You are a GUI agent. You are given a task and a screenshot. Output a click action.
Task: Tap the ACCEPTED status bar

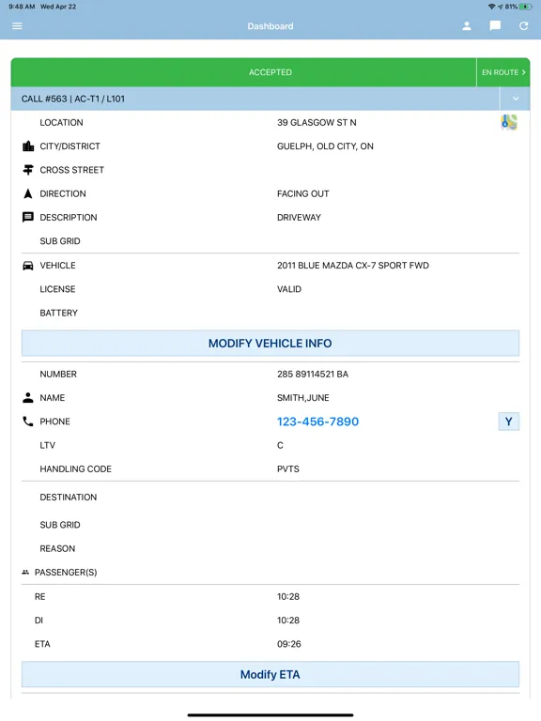pyautogui.click(x=243, y=72)
